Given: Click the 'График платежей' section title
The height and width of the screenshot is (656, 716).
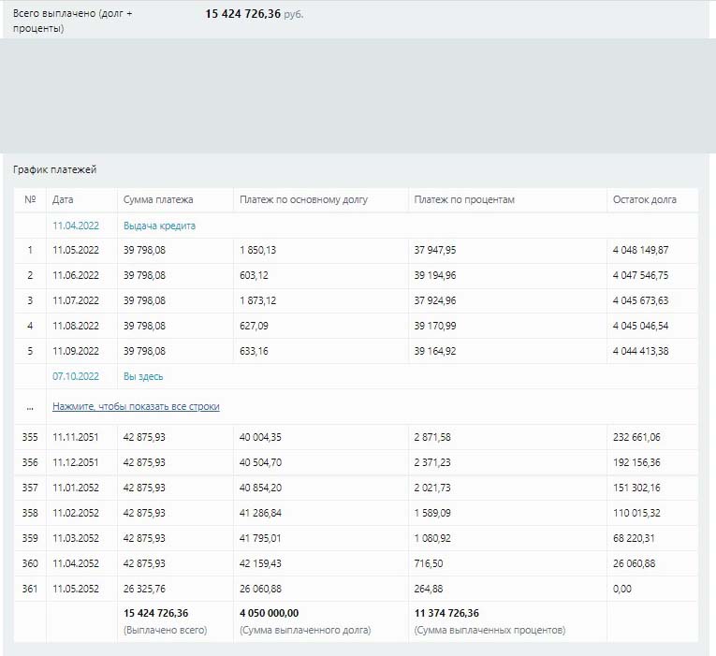Looking at the screenshot, I should pos(54,169).
